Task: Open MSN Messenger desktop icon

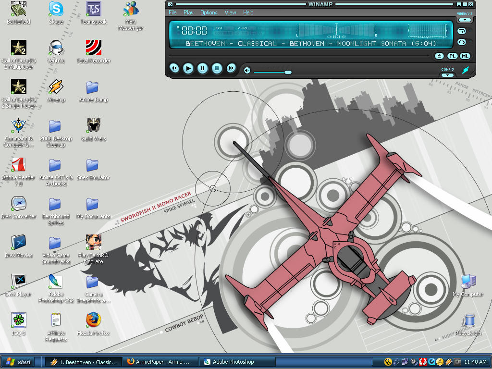Action: pyautogui.click(x=131, y=16)
